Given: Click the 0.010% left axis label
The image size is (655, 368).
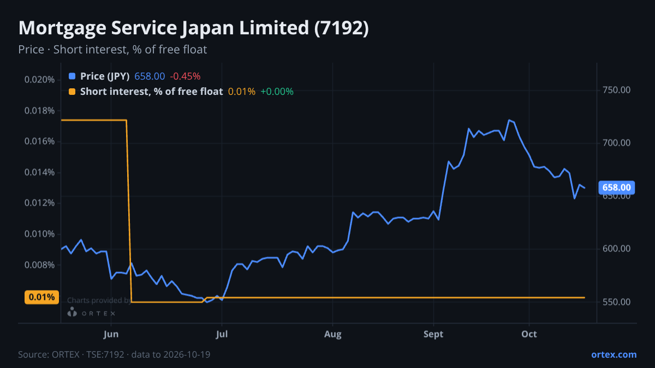Looking at the screenshot, I should click(39, 234).
